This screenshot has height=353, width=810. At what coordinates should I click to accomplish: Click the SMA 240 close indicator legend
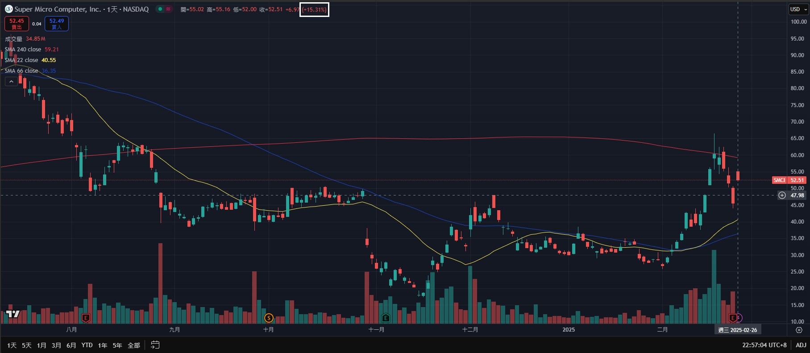(23, 50)
